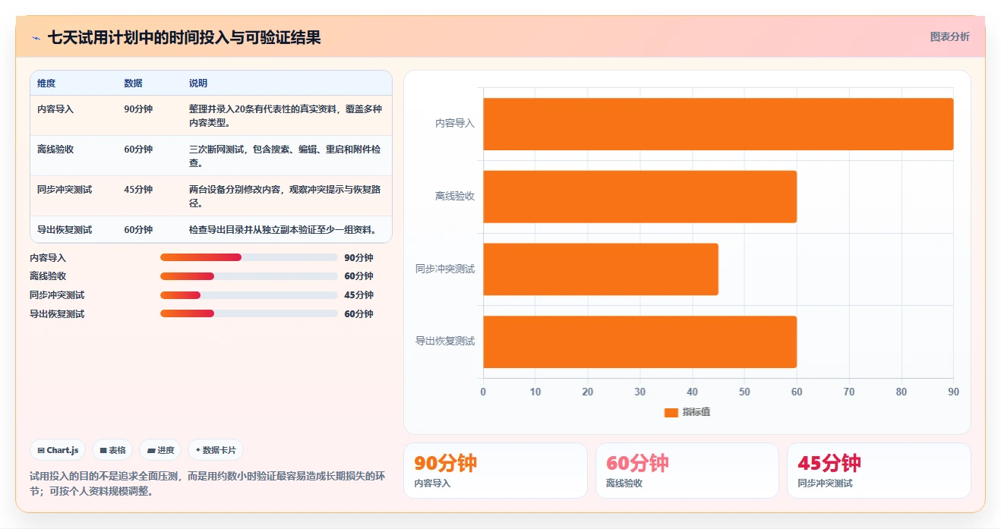Click the 50 tick on the x-axis
Image resolution: width=1001 pixels, height=529 pixels.
pyautogui.click(x=744, y=392)
